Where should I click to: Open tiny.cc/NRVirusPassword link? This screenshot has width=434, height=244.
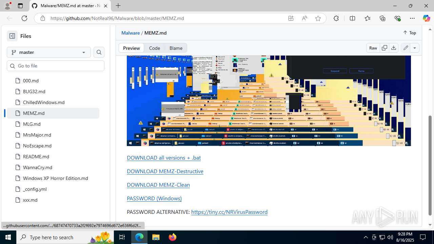[x=229, y=212]
